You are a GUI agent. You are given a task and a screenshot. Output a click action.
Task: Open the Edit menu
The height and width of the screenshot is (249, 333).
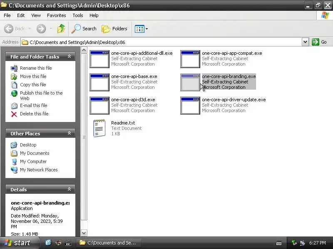click(21, 15)
